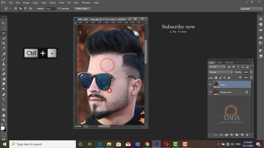Open the Select menu
The width and height of the screenshot is (264, 148).
(53, 3)
